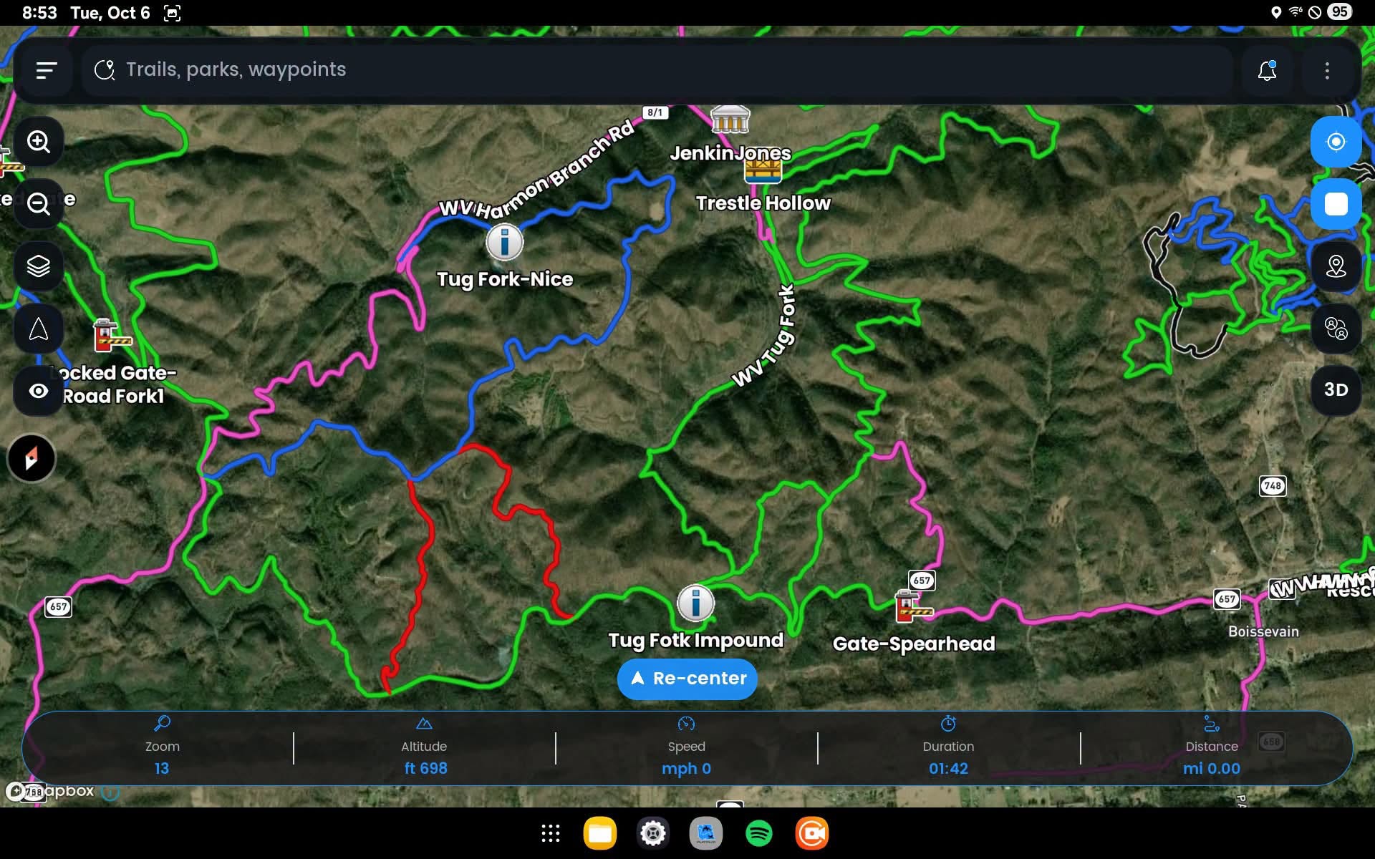Open Tug Fork-Nice info marker

click(504, 242)
